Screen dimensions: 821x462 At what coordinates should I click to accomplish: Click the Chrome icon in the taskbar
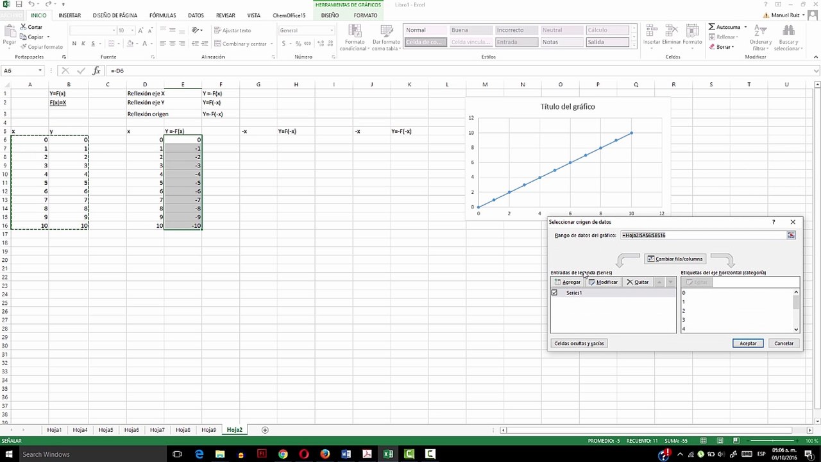click(283, 454)
